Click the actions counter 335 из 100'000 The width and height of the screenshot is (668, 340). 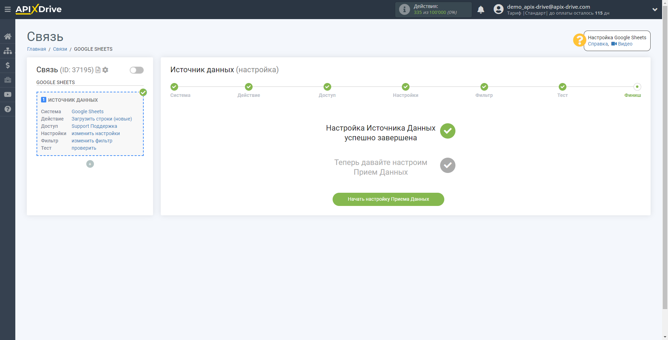[x=435, y=13]
